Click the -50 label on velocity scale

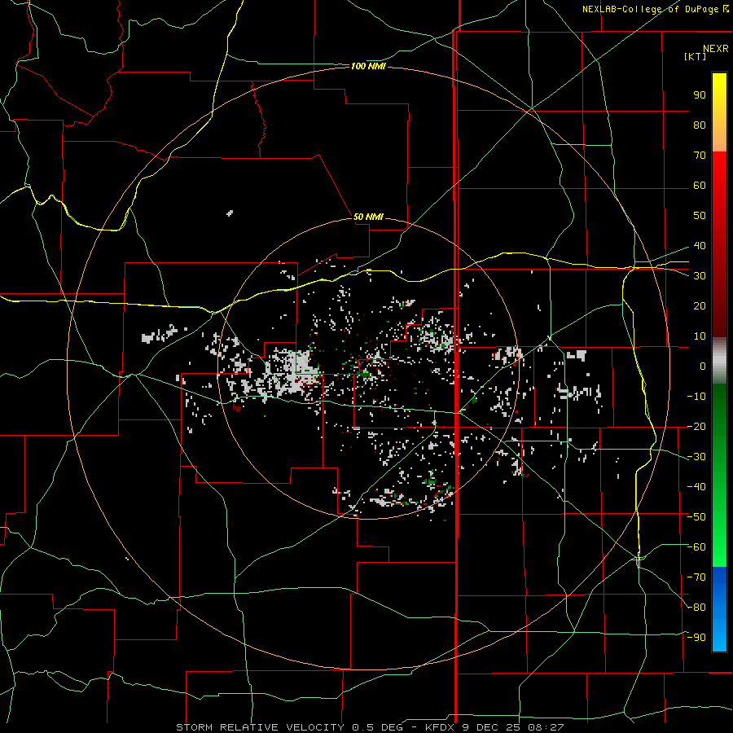pos(696,517)
